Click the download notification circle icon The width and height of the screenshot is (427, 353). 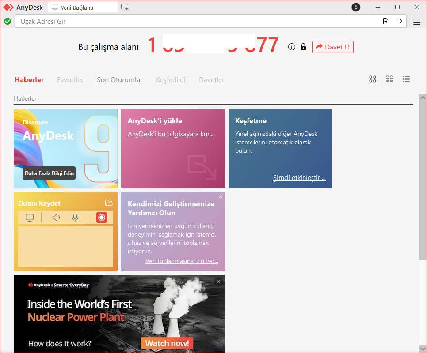click(x=356, y=7)
